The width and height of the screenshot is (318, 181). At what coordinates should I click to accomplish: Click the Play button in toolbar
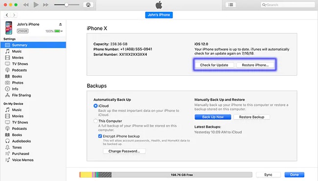[36, 5]
